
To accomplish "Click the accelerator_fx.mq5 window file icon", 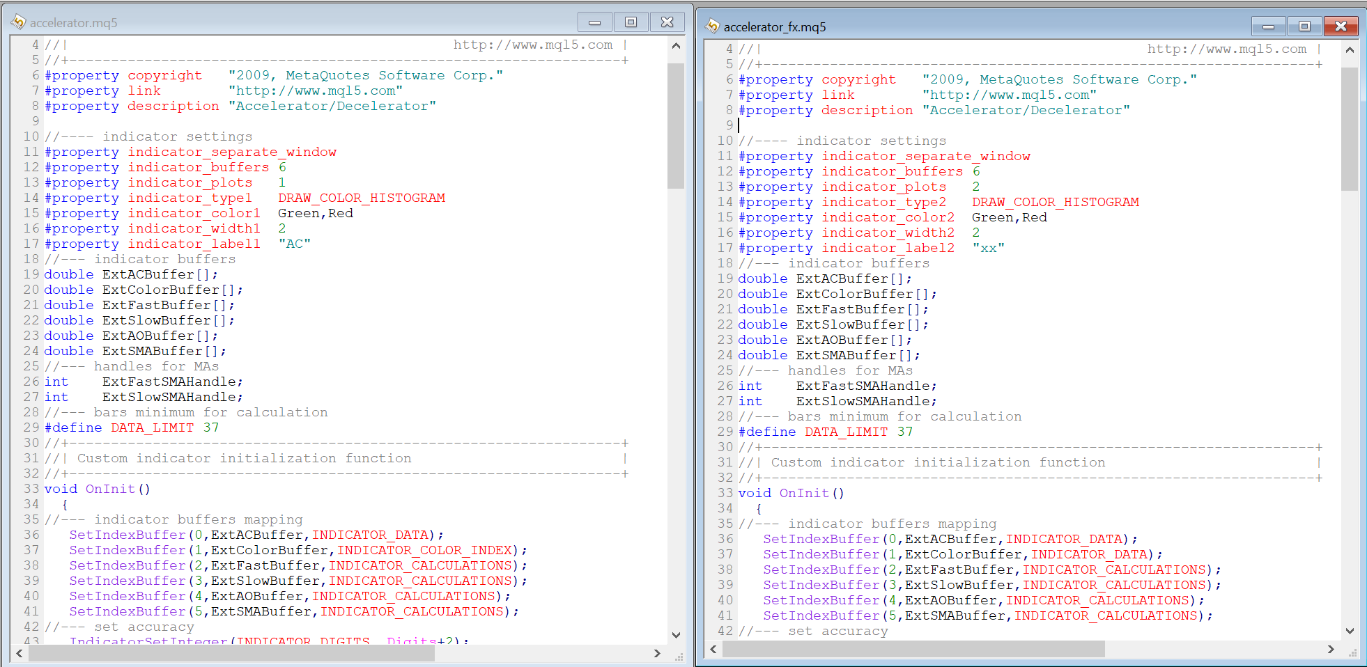I will tap(712, 26).
